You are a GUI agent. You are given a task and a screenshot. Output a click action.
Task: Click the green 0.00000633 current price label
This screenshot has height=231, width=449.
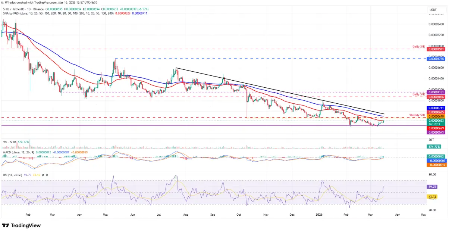436,121
